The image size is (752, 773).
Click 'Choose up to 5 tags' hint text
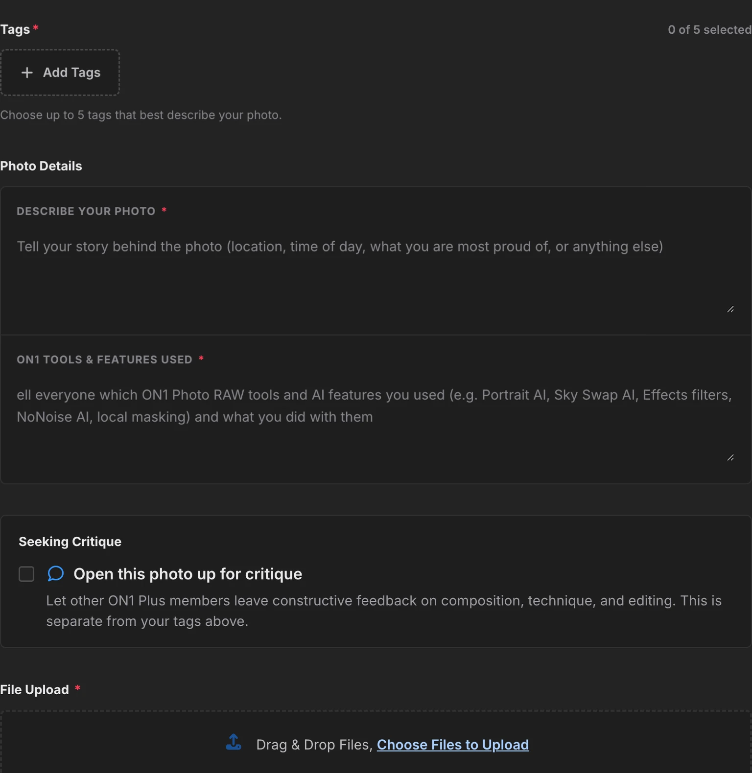[x=141, y=115]
